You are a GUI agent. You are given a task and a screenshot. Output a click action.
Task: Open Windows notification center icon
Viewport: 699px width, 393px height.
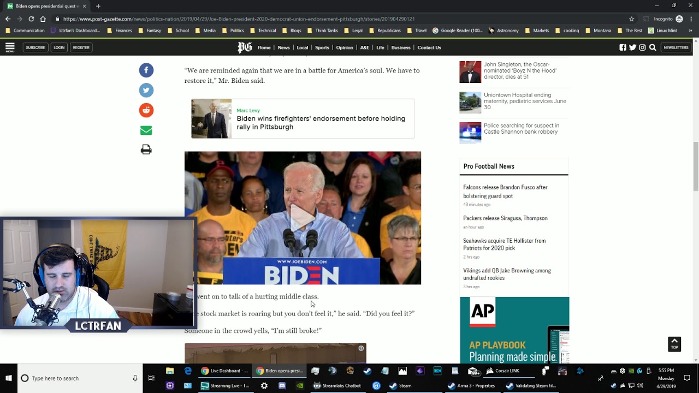pyautogui.click(x=687, y=378)
